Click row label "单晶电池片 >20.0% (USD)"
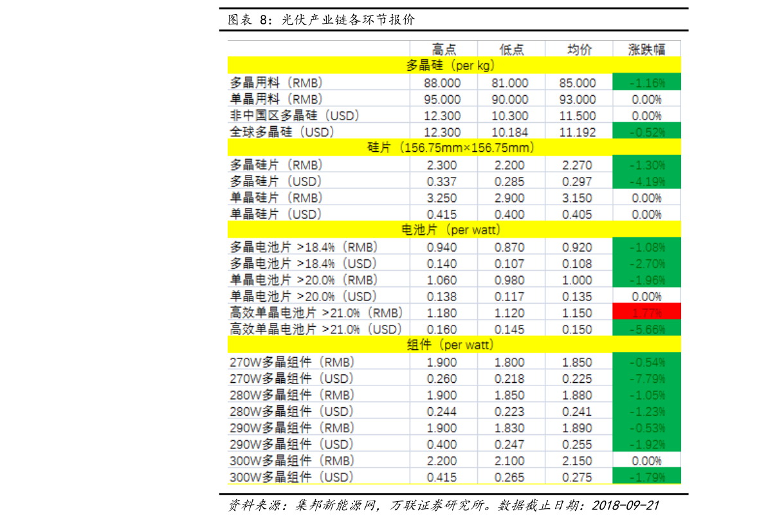The image size is (766, 525). coord(304,296)
